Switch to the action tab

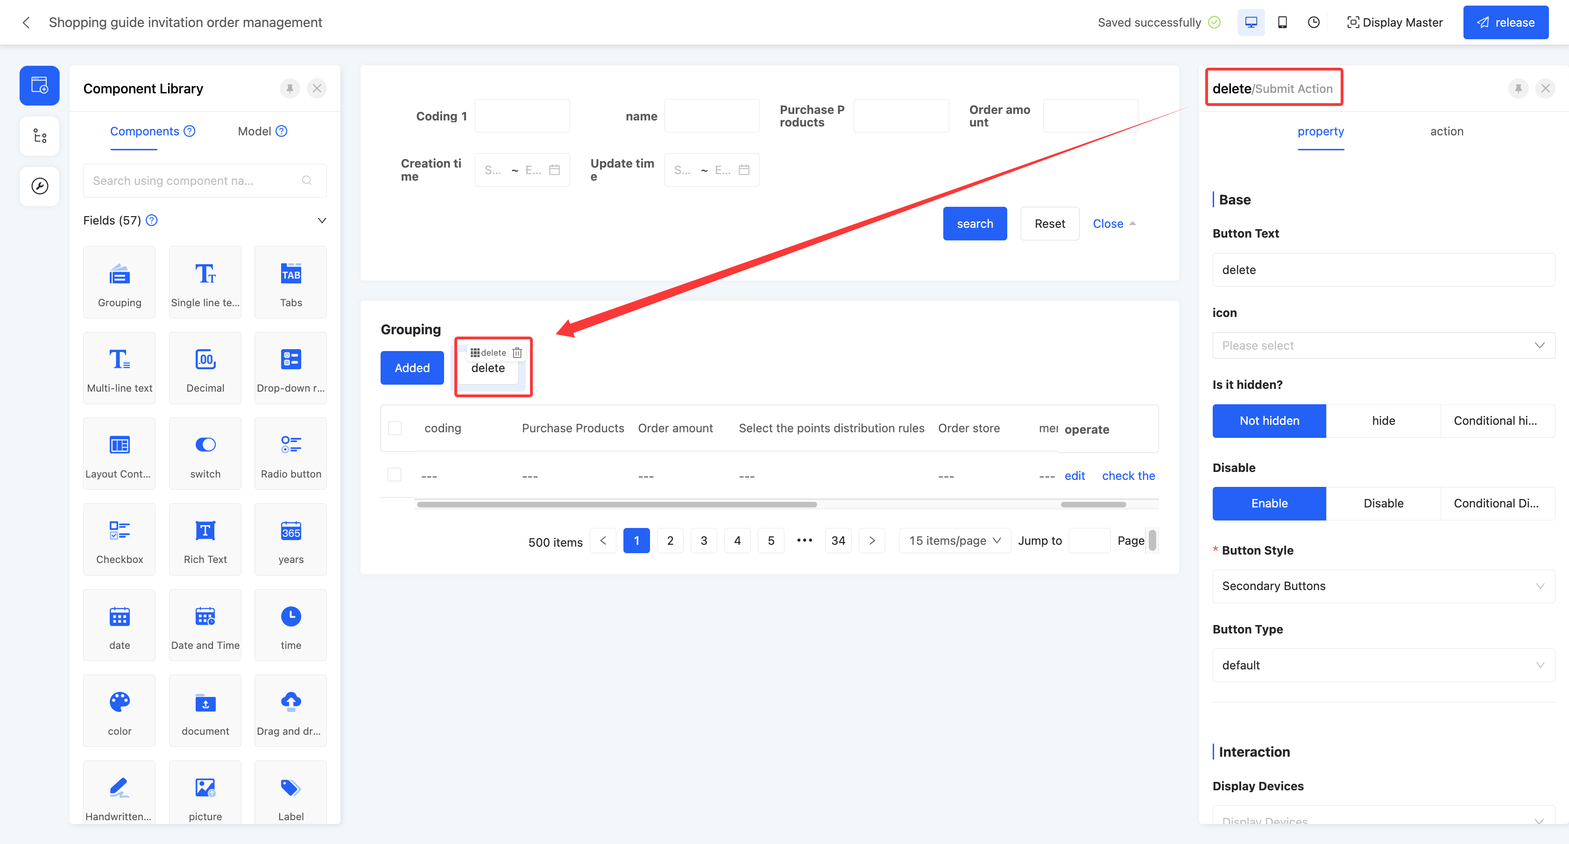pos(1446,132)
